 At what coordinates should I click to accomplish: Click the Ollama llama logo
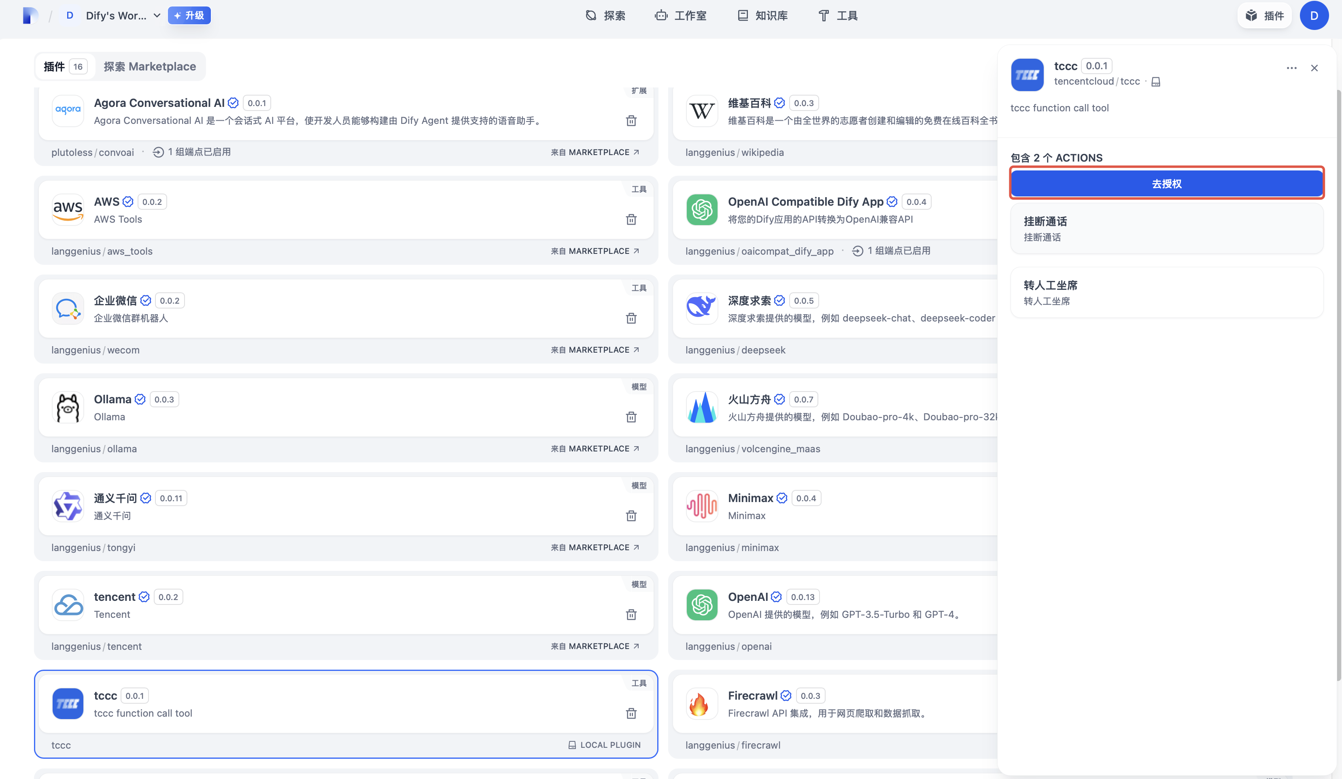[68, 407]
